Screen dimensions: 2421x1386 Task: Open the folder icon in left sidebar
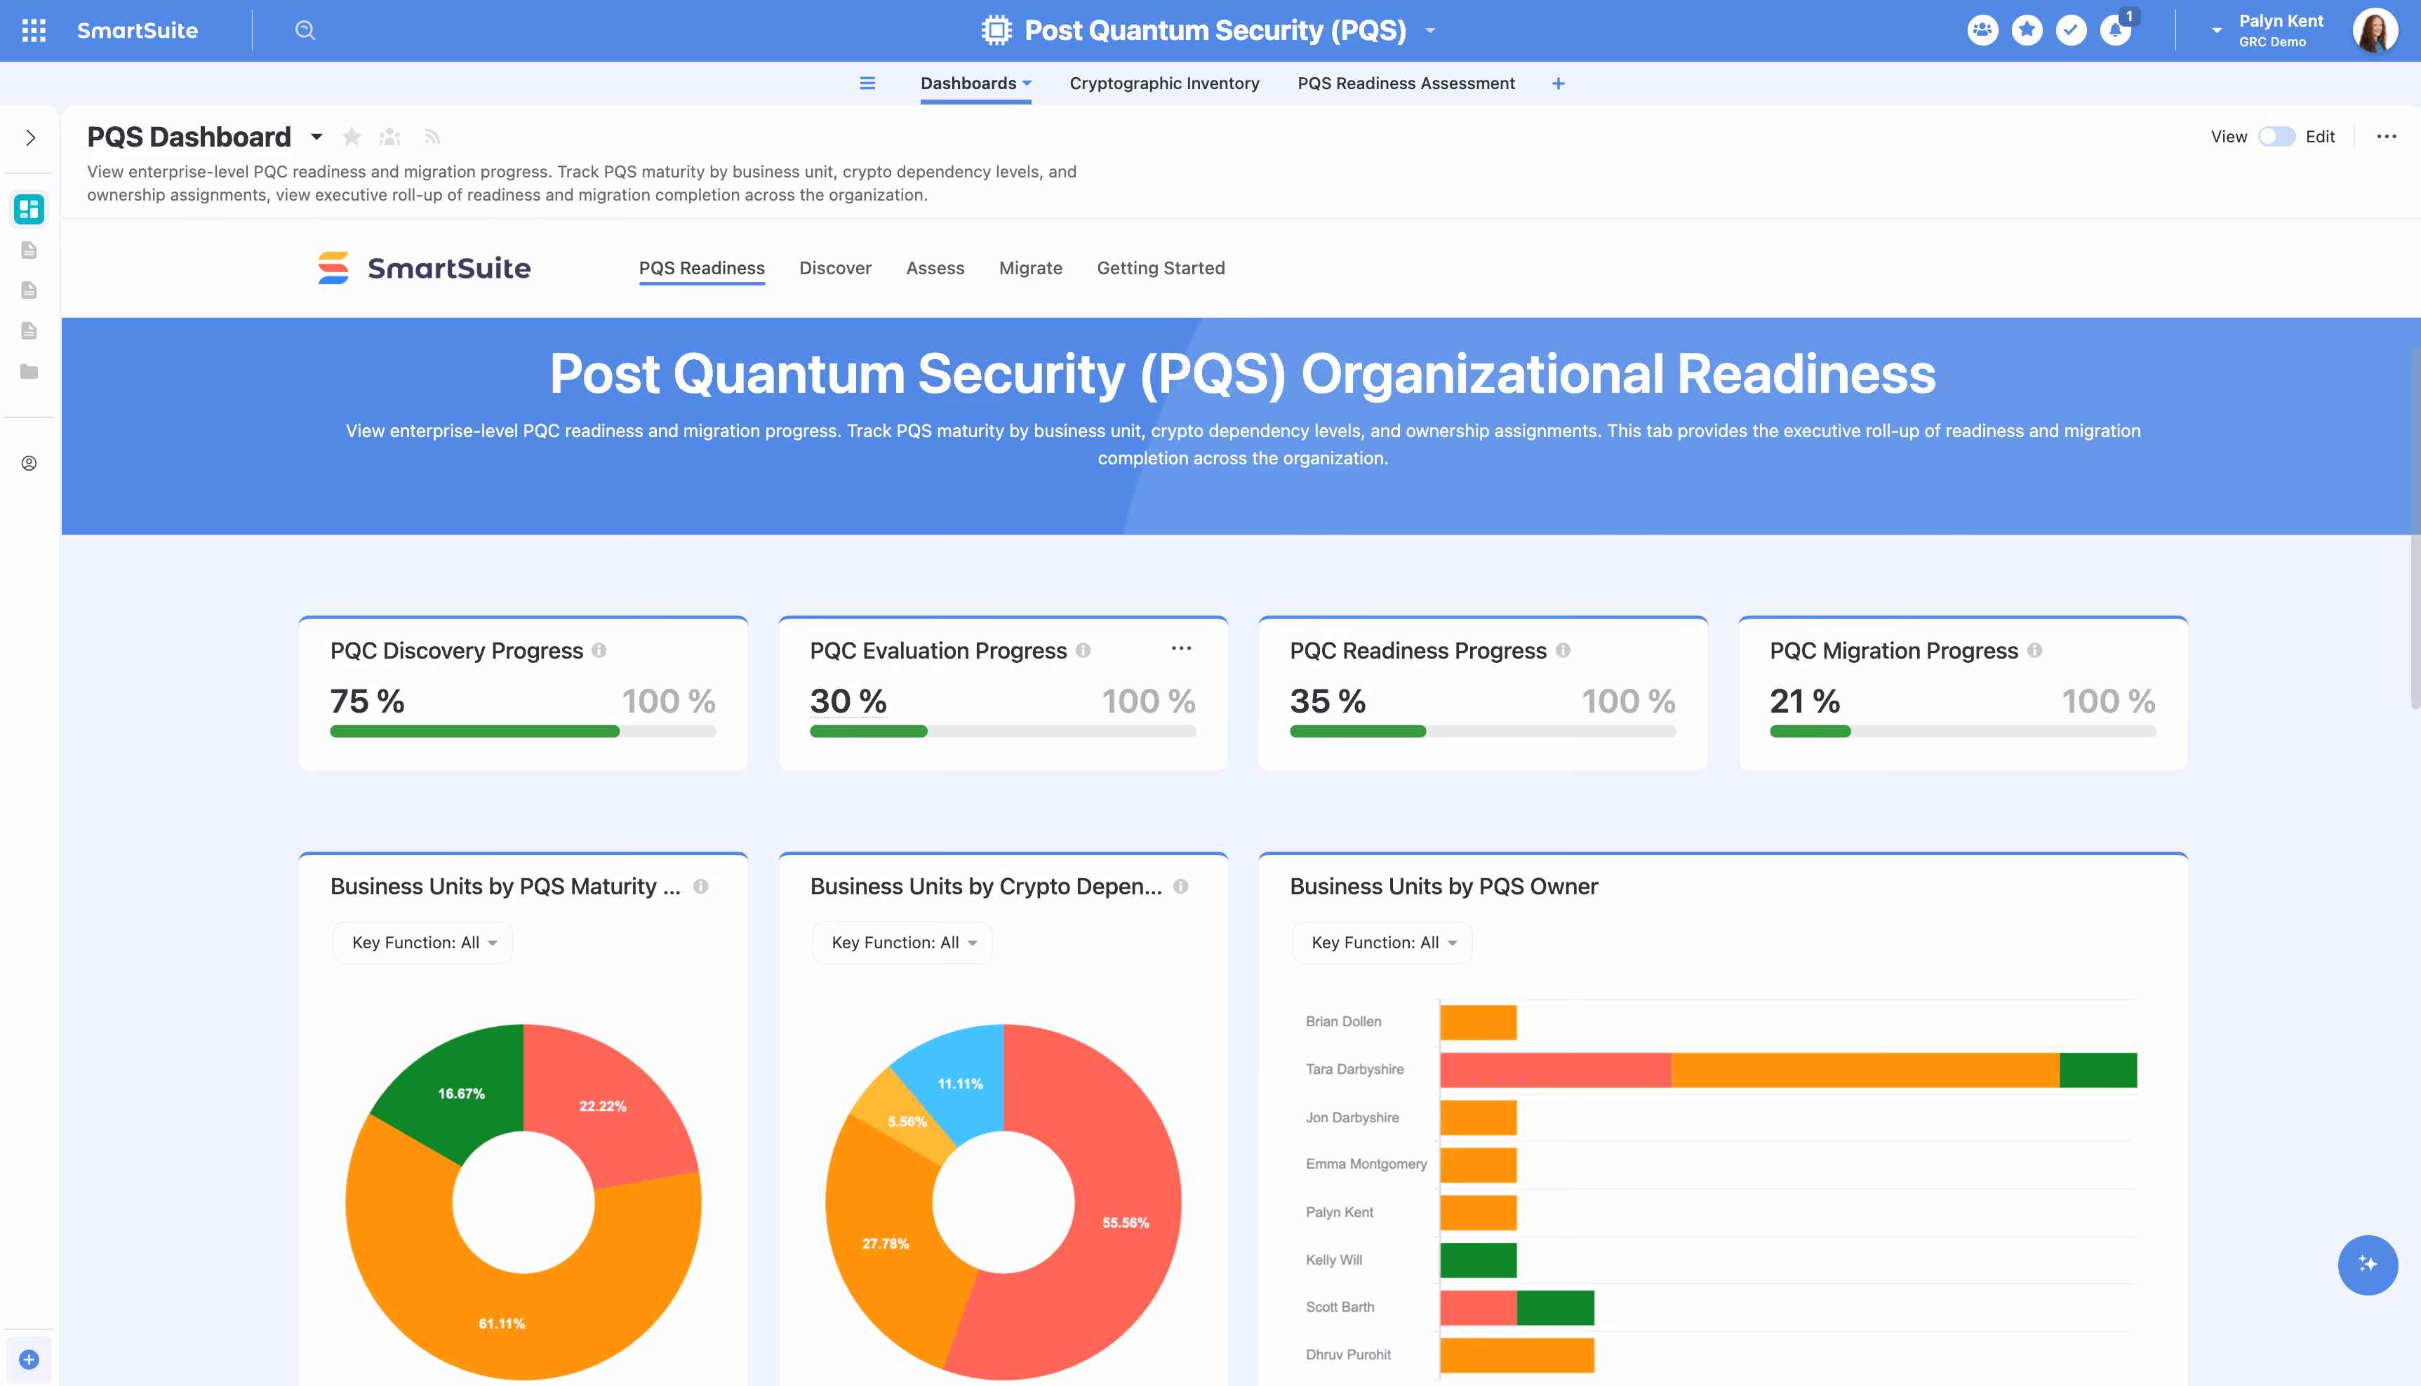tap(29, 371)
